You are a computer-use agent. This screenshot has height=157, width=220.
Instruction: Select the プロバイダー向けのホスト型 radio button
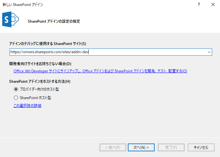coord(16,89)
